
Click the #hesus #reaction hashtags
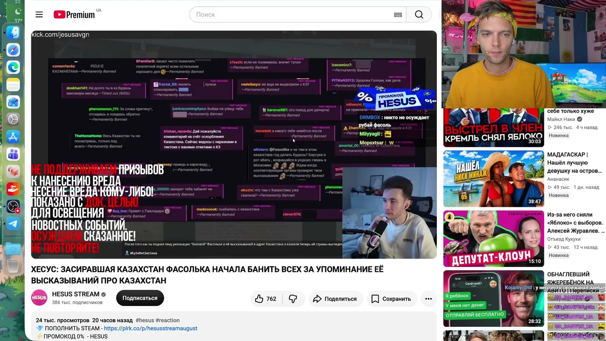pos(158,320)
